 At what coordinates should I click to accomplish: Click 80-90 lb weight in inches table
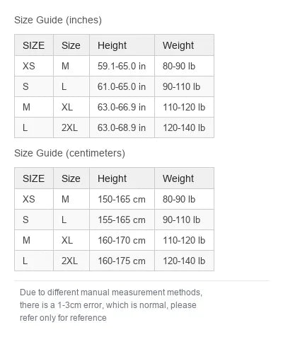pyautogui.click(x=184, y=66)
